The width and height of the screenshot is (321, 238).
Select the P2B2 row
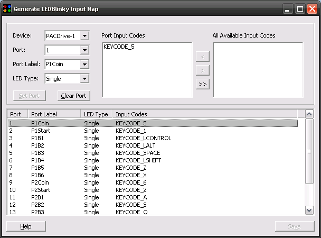click(x=153, y=205)
